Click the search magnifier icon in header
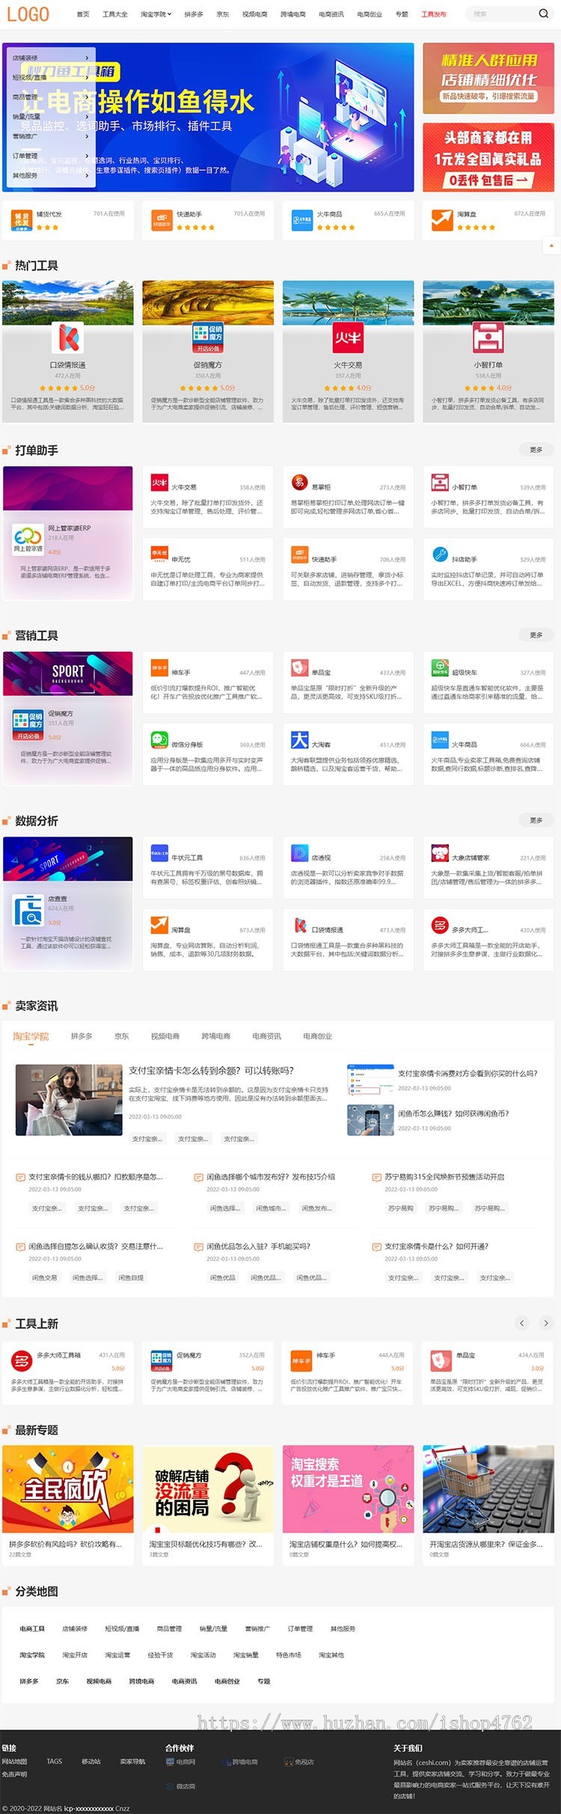Viewport: 561px width, 1814px height. 543,13
